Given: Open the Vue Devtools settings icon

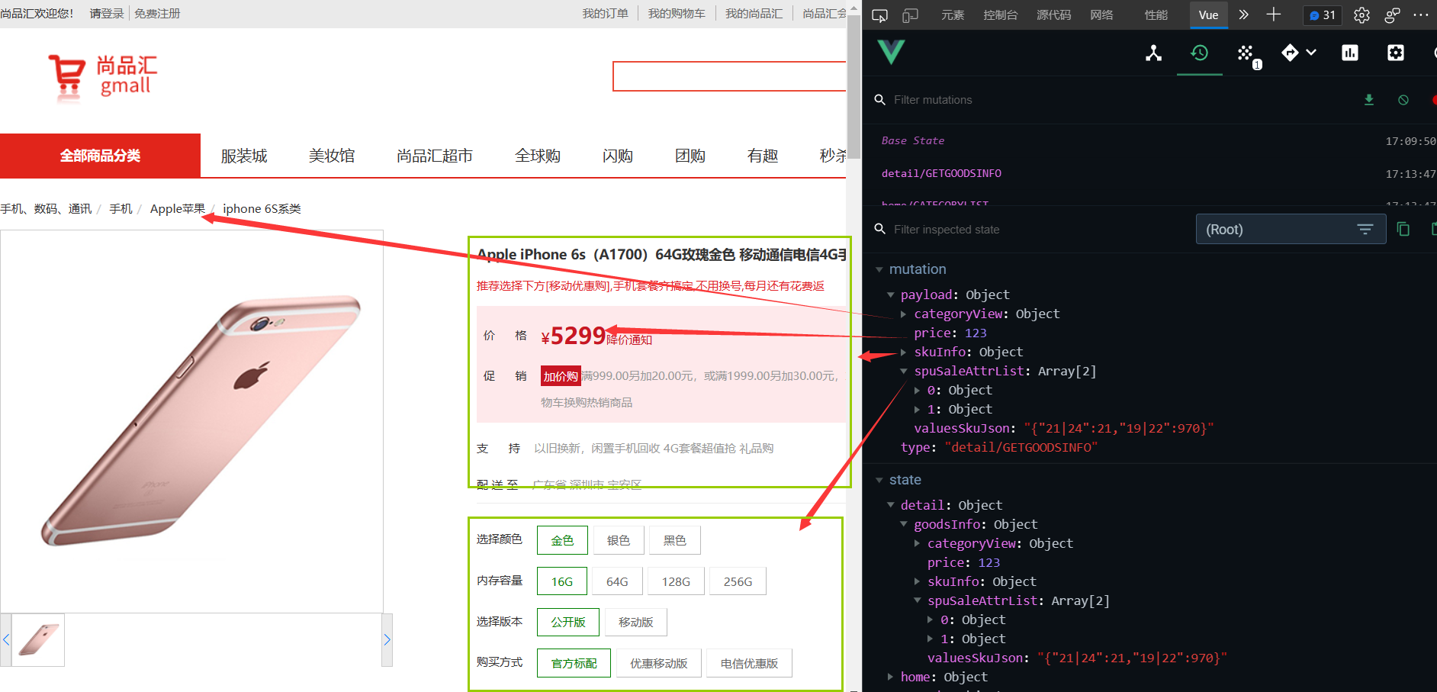Looking at the screenshot, I should [x=1395, y=53].
